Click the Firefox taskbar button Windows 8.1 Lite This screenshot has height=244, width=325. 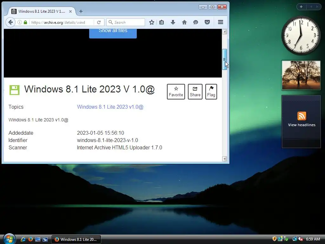(x=76, y=239)
